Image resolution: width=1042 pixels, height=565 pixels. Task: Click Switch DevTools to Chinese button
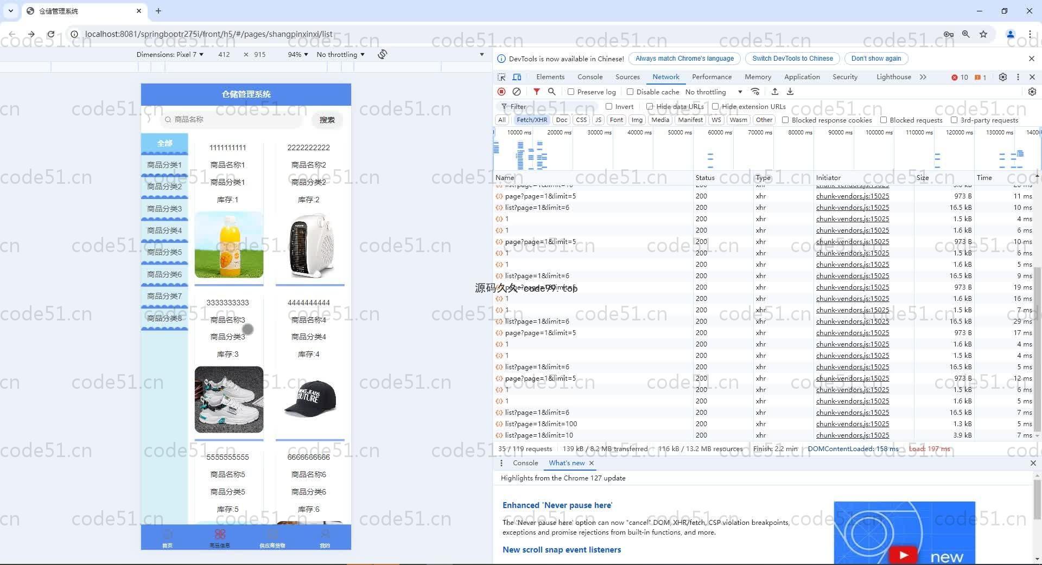(792, 59)
